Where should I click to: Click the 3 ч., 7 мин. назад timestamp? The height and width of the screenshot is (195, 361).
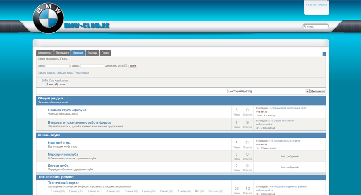266,128
